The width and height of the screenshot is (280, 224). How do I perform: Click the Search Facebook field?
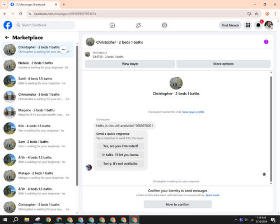coord(45,25)
